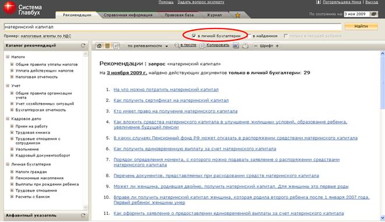This screenshot has width=385, height=222.
Task: Enable the 'в найденном' checkbox
Action: [250, 36]
